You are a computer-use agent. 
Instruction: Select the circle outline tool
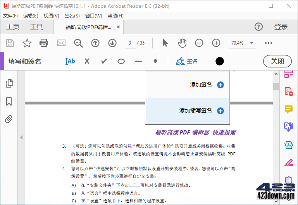[x=121, y=61]
